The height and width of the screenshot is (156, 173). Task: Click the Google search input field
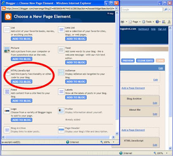coord(142,10)
